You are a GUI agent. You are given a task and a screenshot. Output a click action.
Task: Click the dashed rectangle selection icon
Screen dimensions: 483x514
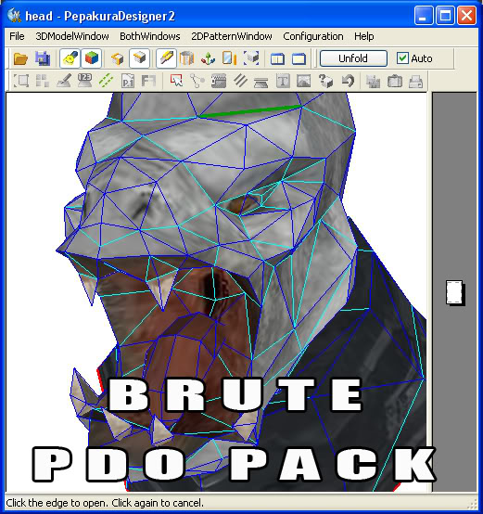20,81
